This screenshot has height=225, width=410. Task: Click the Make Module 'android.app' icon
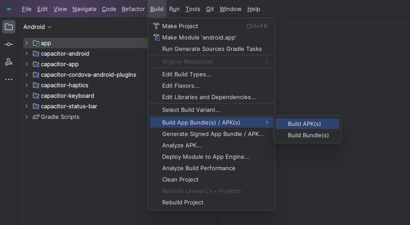[x=156, y=38]
